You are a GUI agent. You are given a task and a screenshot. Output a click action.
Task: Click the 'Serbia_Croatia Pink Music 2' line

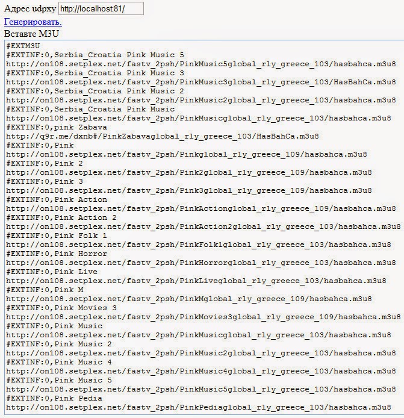tap(95, 91)
